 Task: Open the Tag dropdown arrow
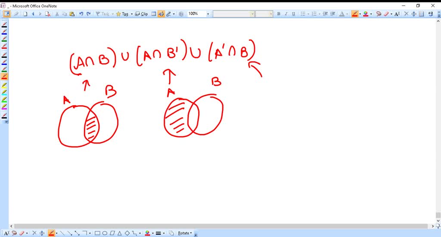pyautogui.click(x=132, y=14)
